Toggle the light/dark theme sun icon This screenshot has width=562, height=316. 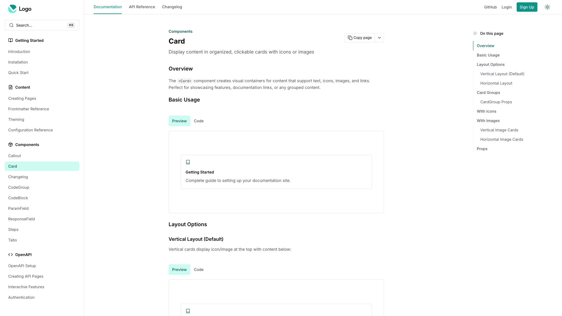[547, 7]
